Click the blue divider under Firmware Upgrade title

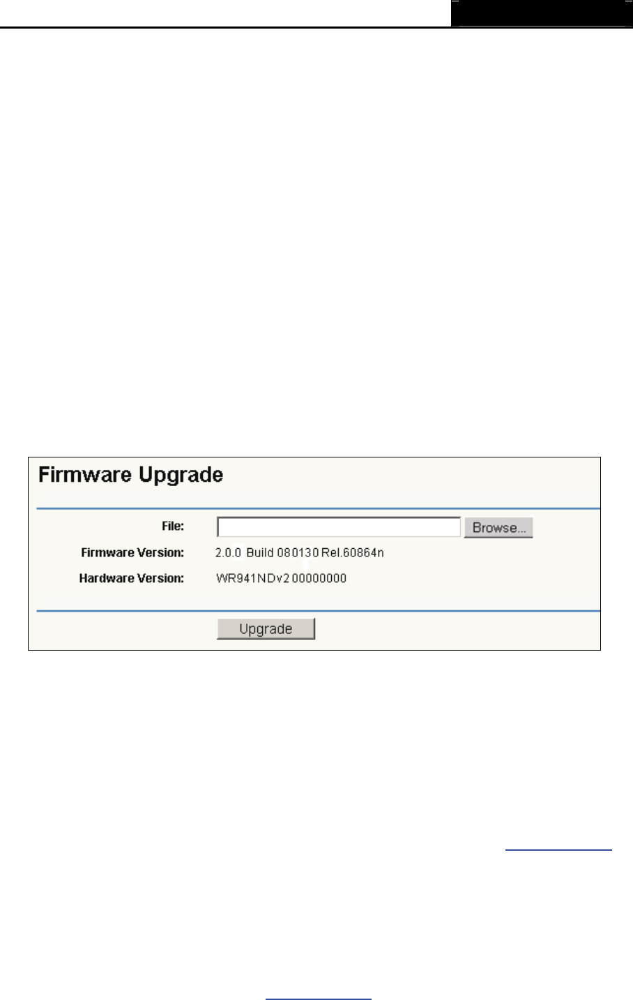[x=318, y=509]
